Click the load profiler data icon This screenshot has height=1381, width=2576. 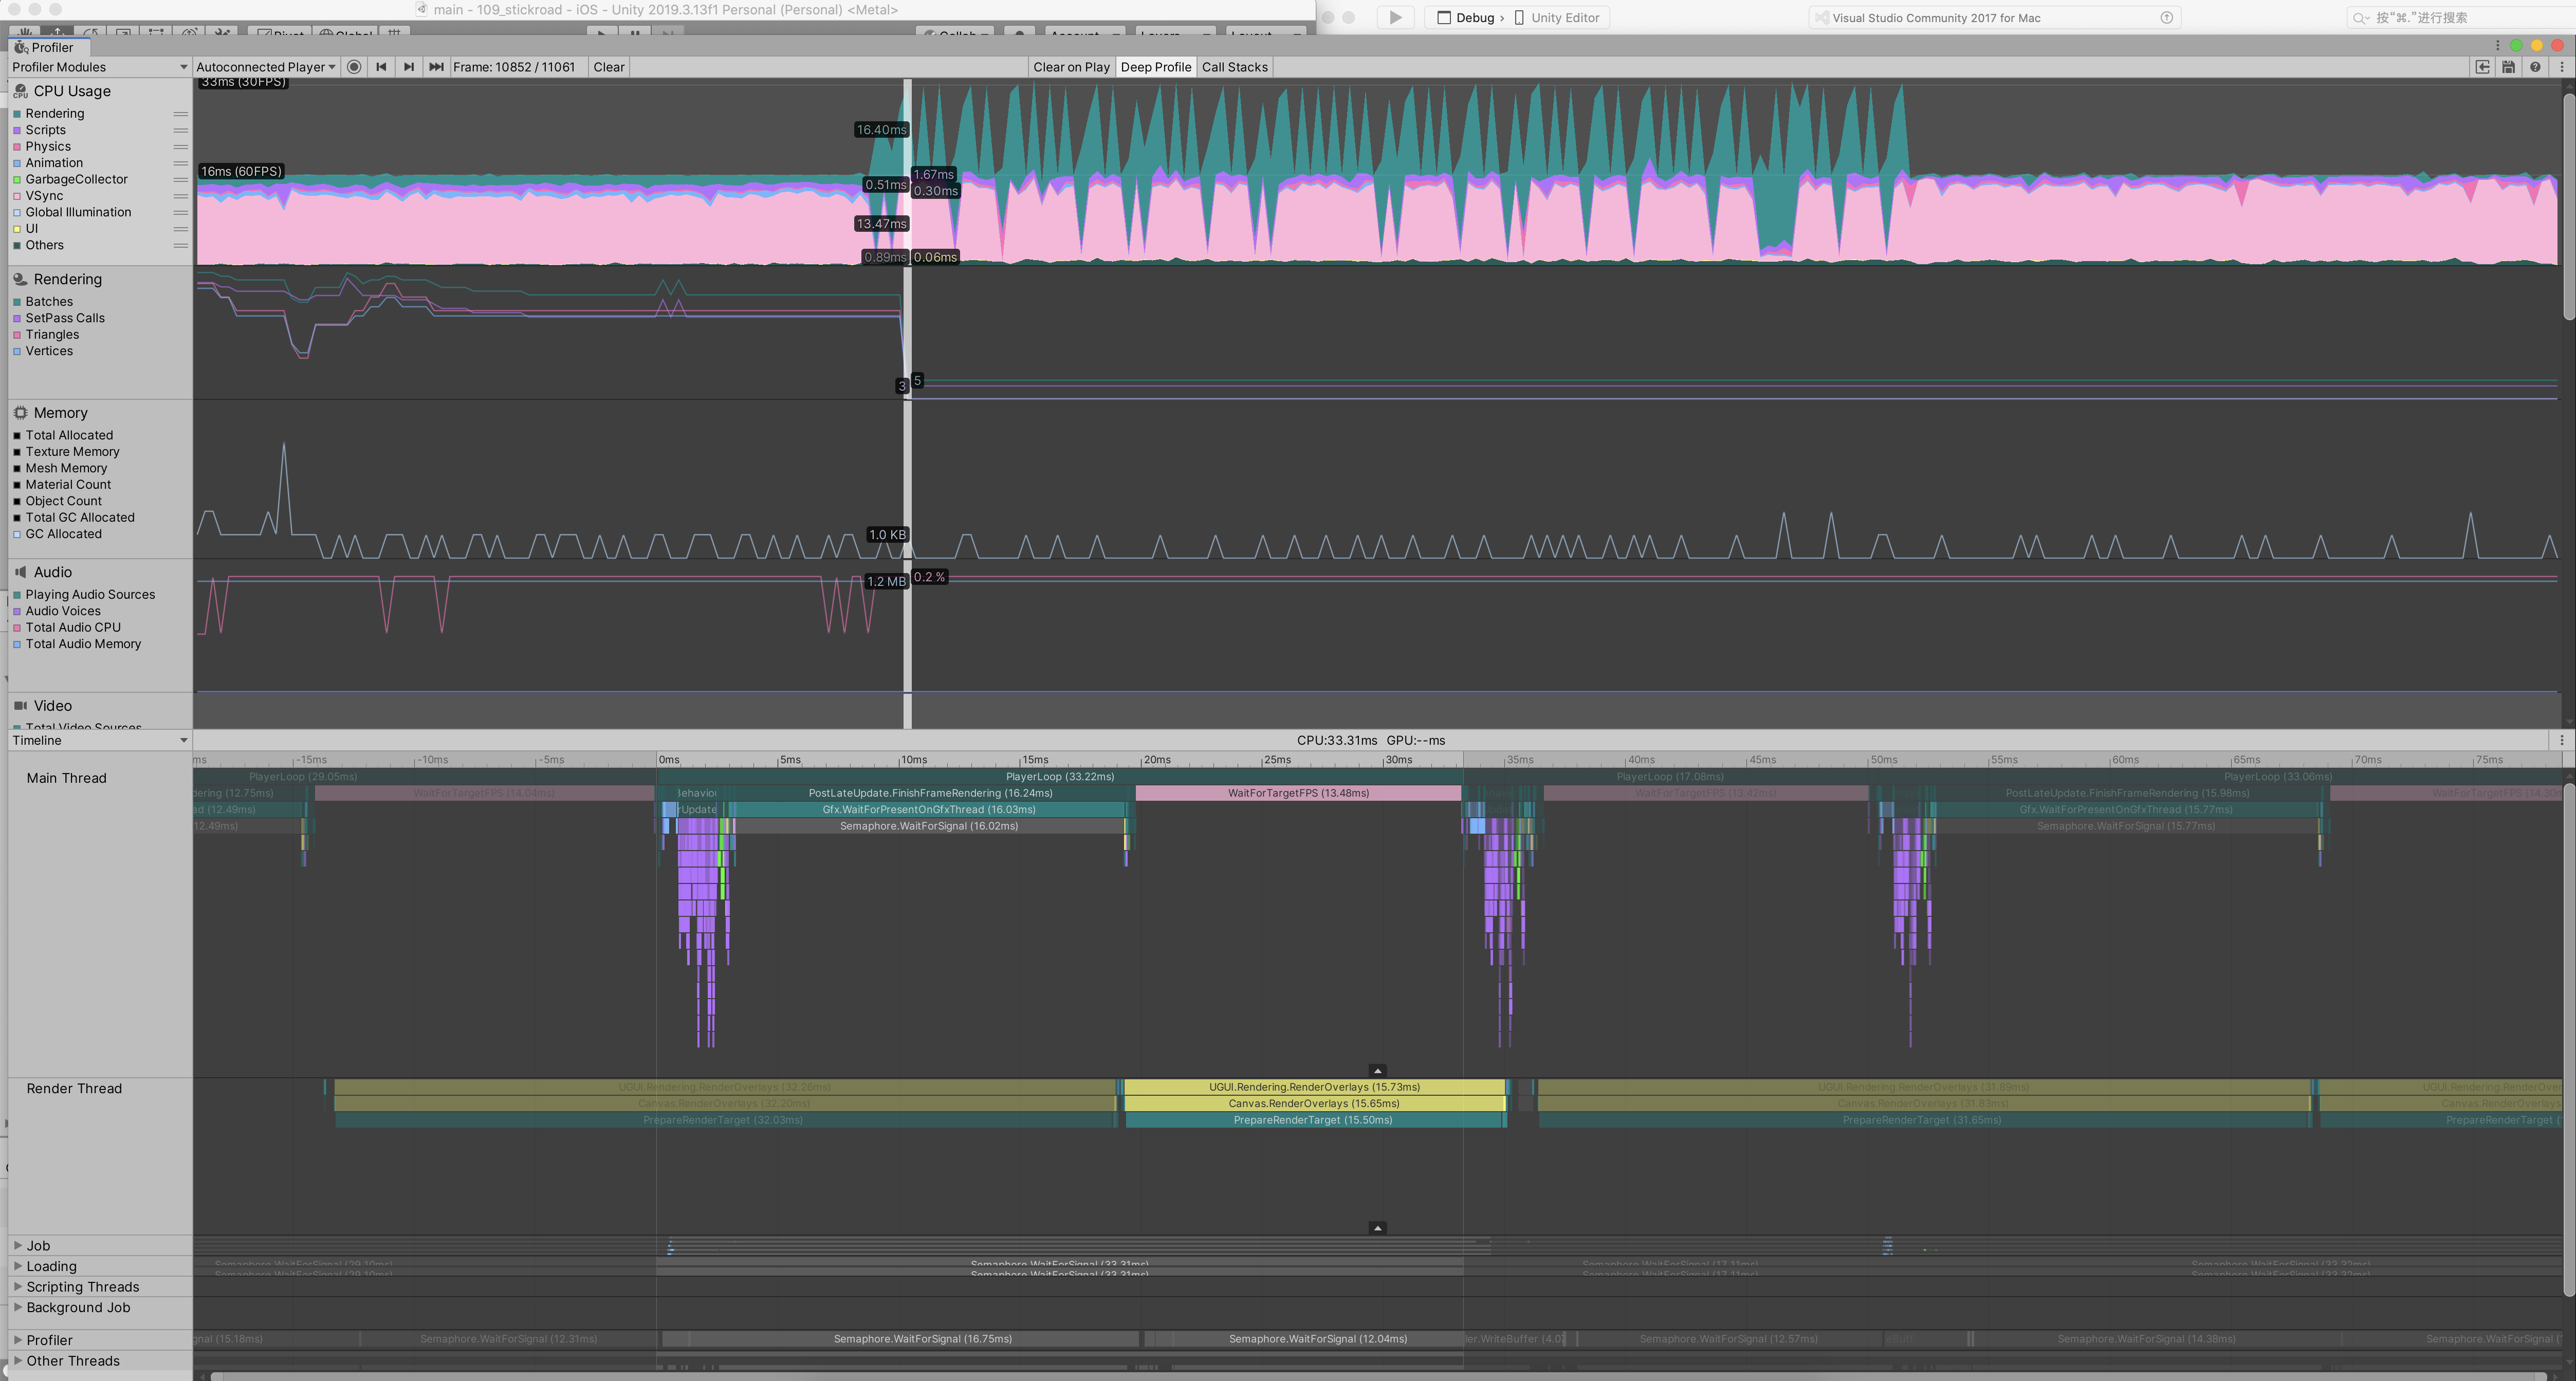pos(2482,67)
